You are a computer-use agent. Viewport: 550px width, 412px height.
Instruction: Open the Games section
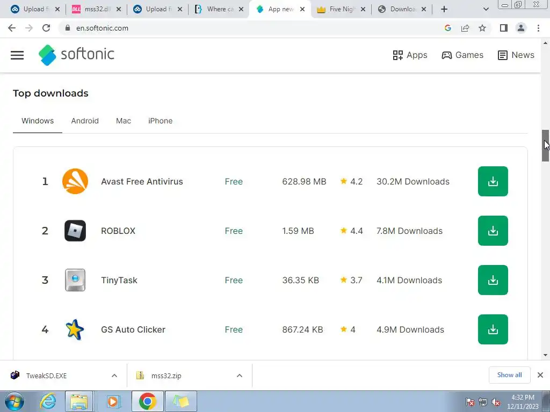coord(462,55)
